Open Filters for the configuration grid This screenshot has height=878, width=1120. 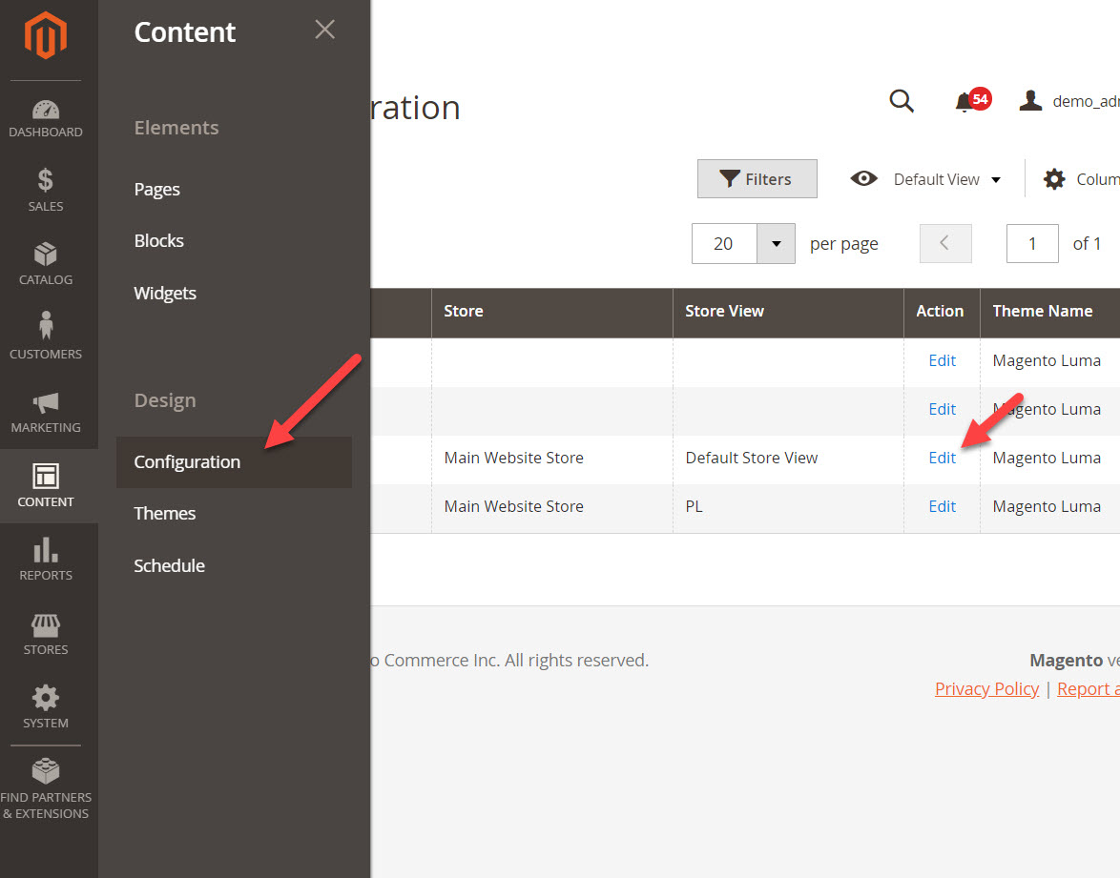(x=757, y=178)
